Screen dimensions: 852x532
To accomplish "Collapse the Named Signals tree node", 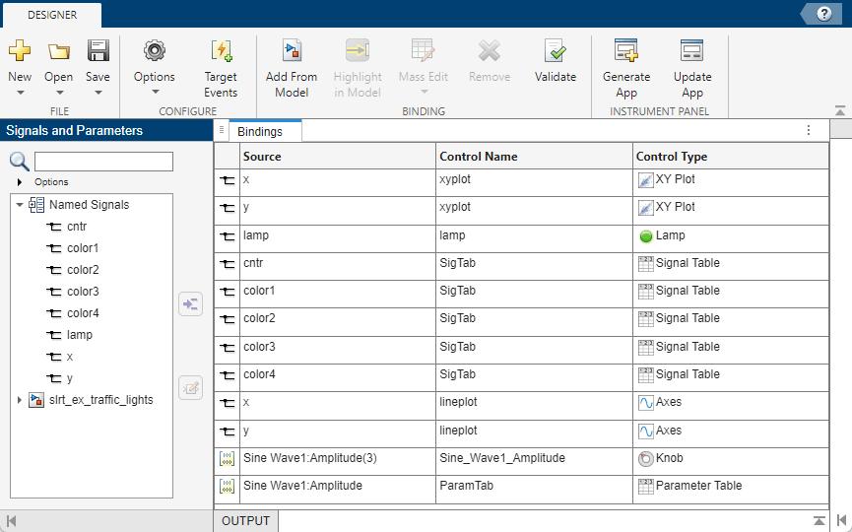I will [20, 205].
